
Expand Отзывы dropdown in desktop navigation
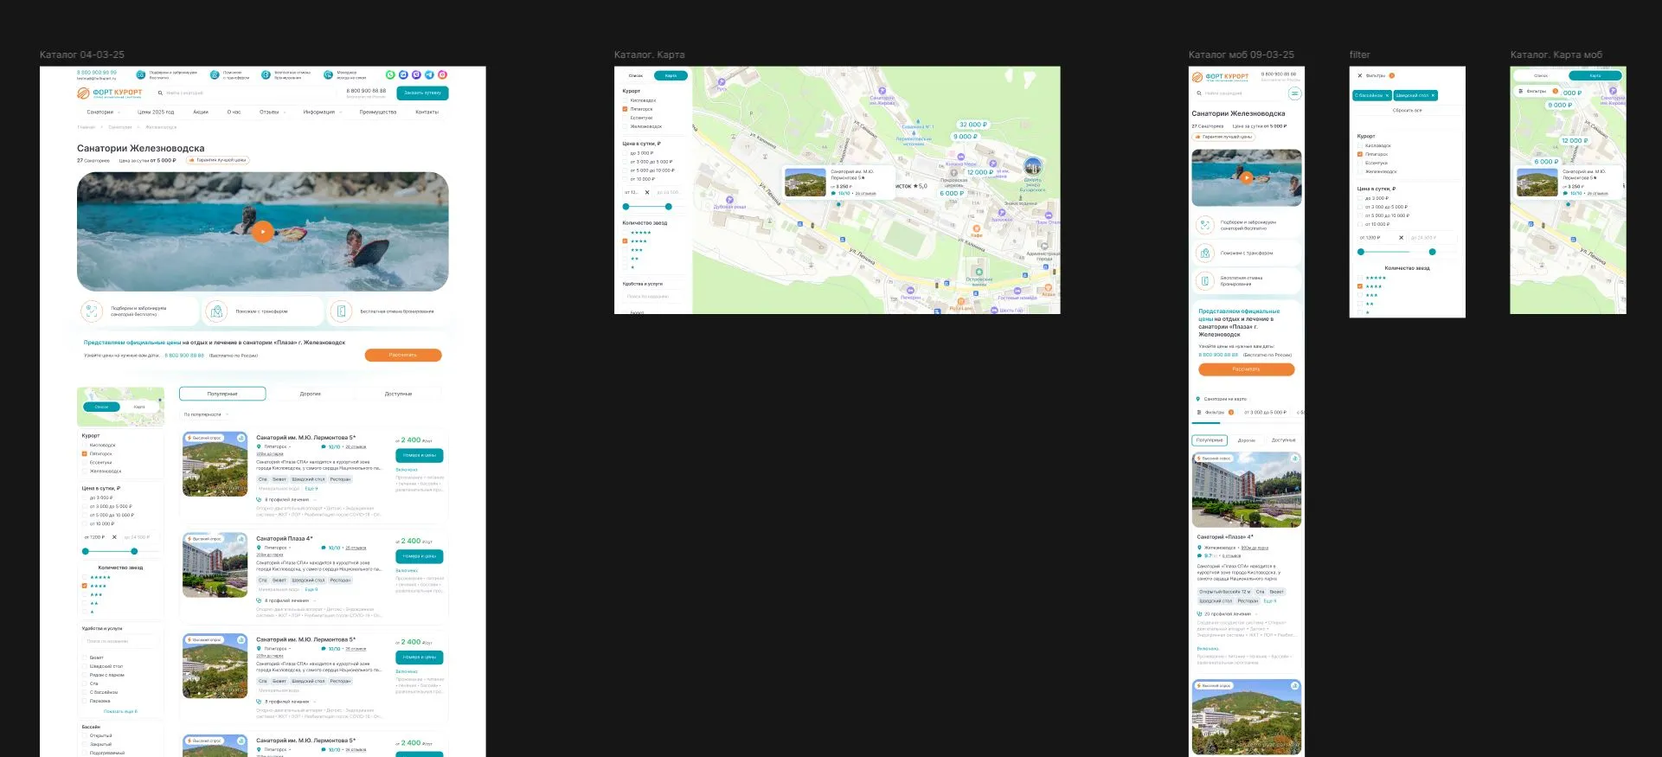273,112
